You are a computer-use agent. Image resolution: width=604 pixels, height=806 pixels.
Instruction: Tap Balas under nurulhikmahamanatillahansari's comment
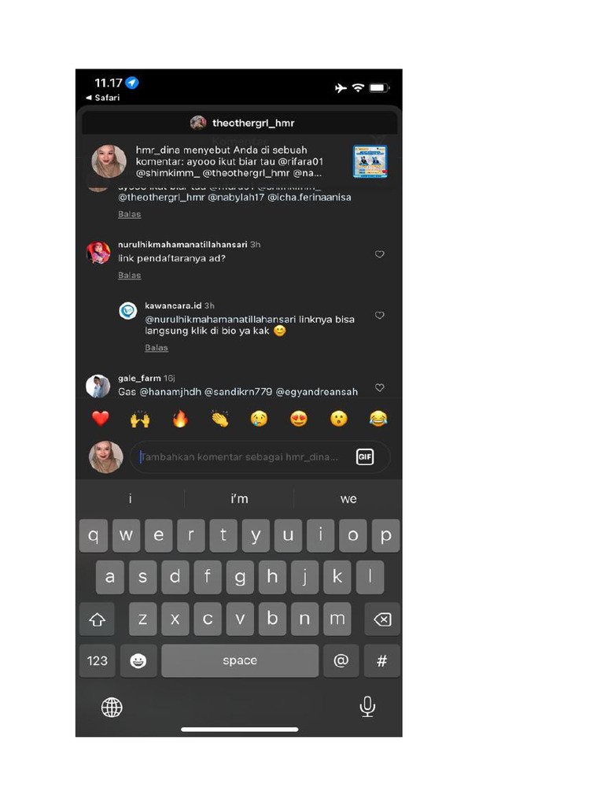click(130, 275)
